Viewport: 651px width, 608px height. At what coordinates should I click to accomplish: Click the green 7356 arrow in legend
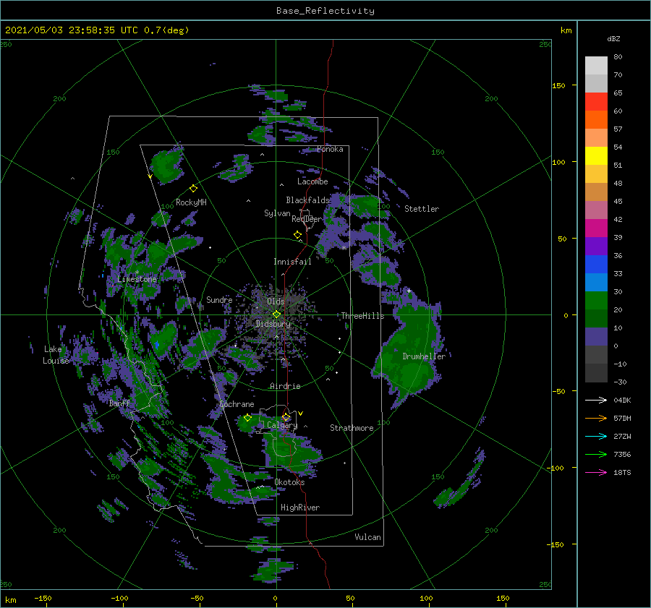click(x=596, y=455)
